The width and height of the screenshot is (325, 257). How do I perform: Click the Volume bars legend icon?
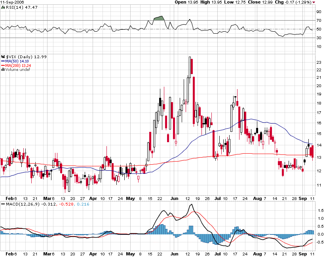(x=3, y=70)
